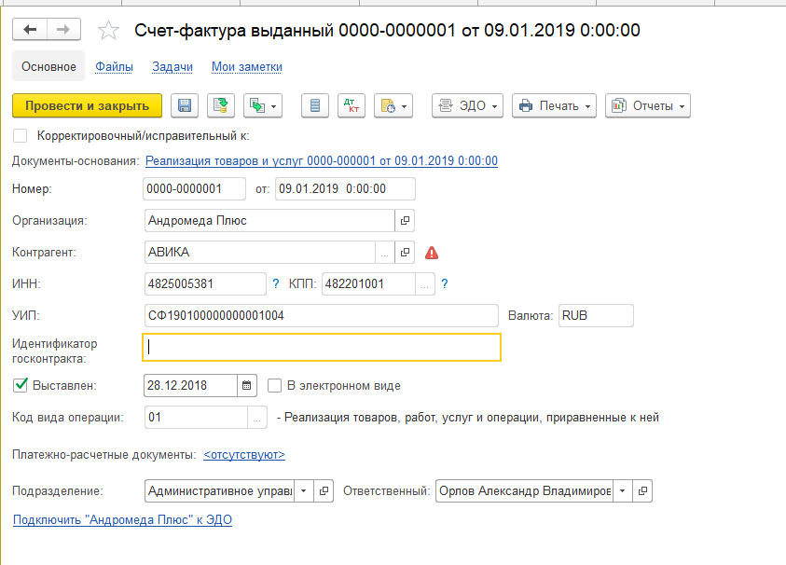This screenshot has width=786, height=565.
Task: Choose Код вида операции via ellipsis button
Action: 256,417
